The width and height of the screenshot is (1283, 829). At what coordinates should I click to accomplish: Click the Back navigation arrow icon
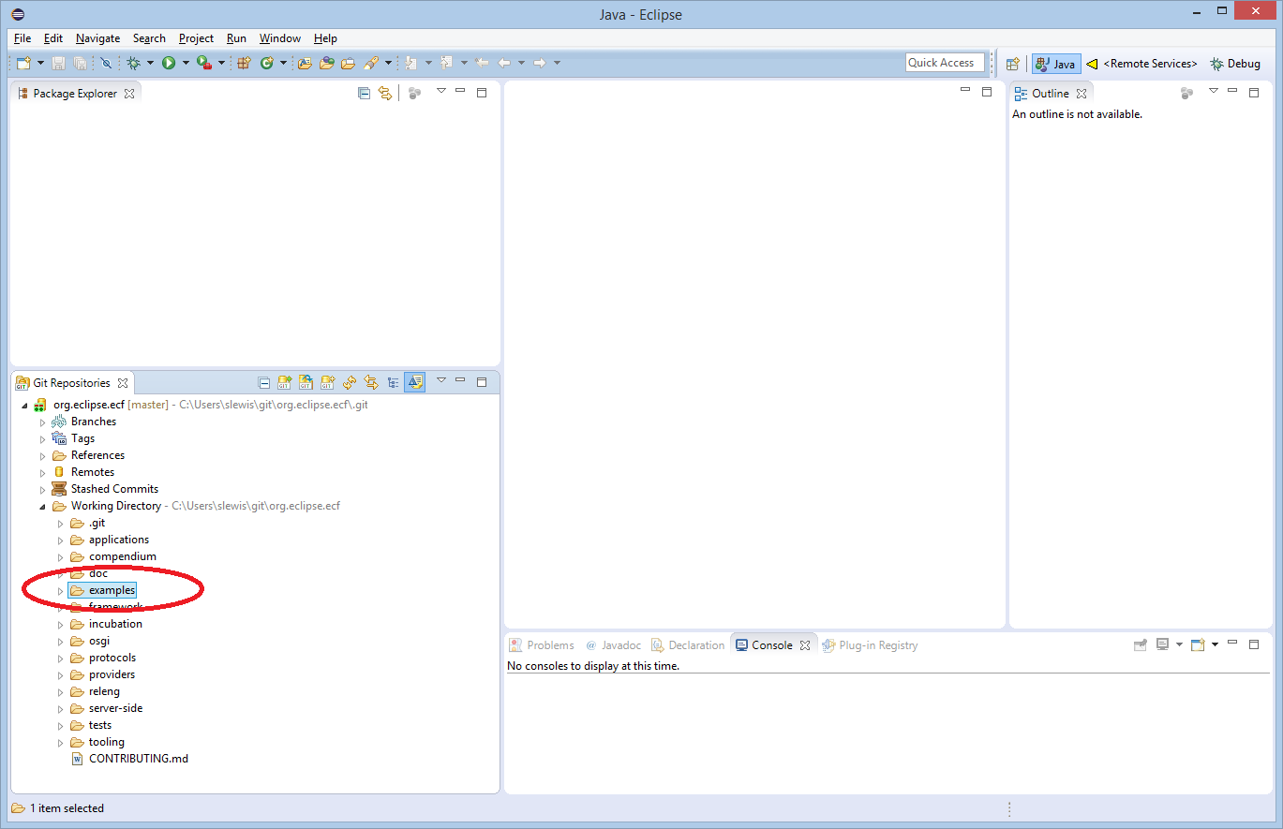click(504, 63)
